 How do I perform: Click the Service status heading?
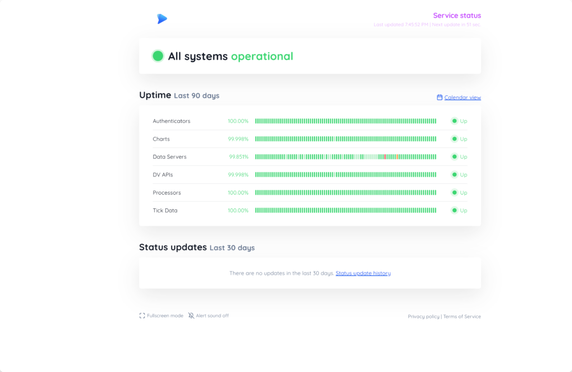click(x=457, y=15)
